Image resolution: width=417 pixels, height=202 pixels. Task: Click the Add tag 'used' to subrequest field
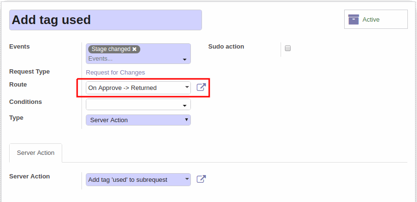138,180
